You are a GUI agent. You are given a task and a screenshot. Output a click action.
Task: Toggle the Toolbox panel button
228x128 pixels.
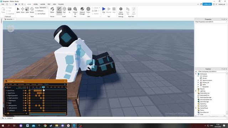59,10
